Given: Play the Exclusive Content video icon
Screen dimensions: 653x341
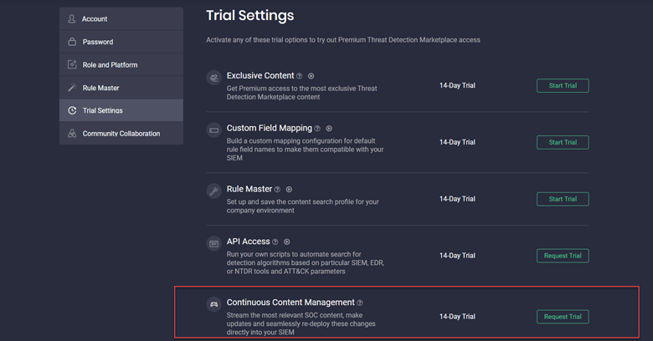Looking at the screenshot, I should click(x=311, y=76).
